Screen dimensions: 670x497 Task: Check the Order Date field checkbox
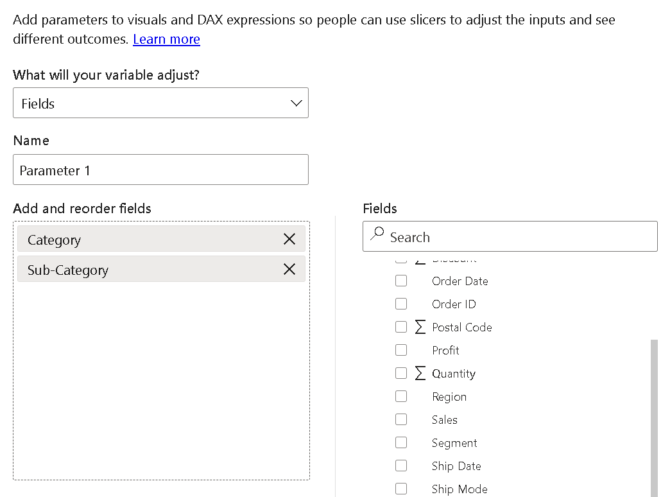(x=401, y=281)
